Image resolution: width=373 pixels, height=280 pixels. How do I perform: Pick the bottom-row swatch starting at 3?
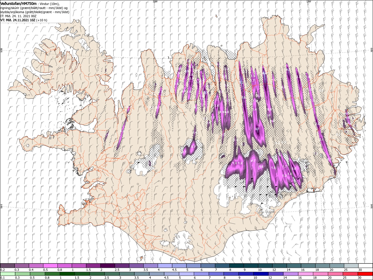(126, 274)
